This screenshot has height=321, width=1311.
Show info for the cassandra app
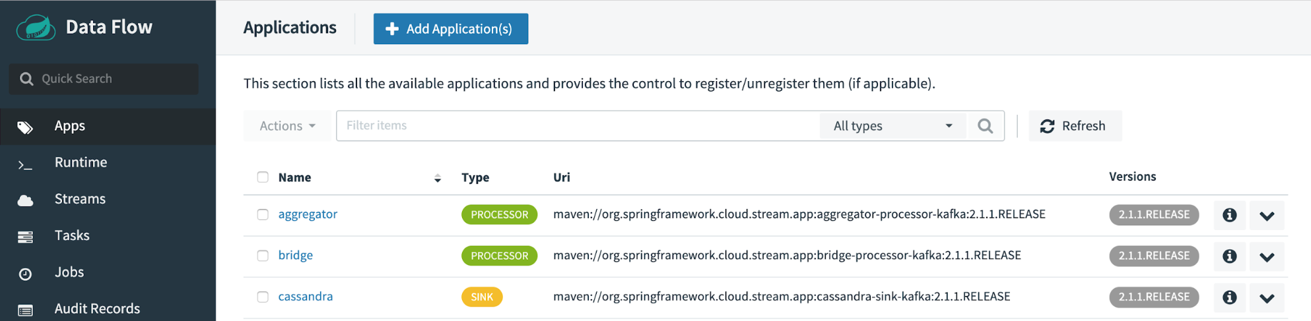(x=1229, y=297)
